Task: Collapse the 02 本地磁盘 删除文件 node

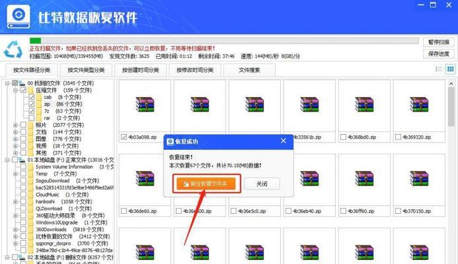Action: point(7,257)
